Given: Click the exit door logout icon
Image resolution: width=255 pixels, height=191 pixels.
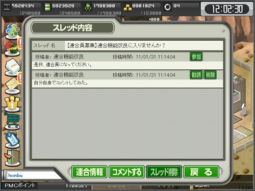Looking at the screenshot, I should tap(12, 157).
